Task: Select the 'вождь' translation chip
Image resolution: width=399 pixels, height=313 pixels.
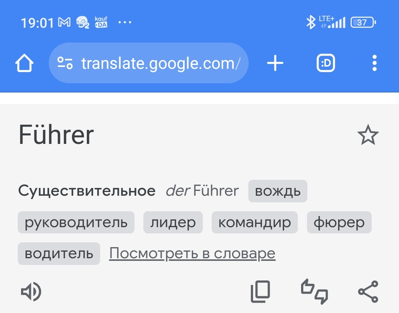Action: pyautogui.click(x=278, y=191)
